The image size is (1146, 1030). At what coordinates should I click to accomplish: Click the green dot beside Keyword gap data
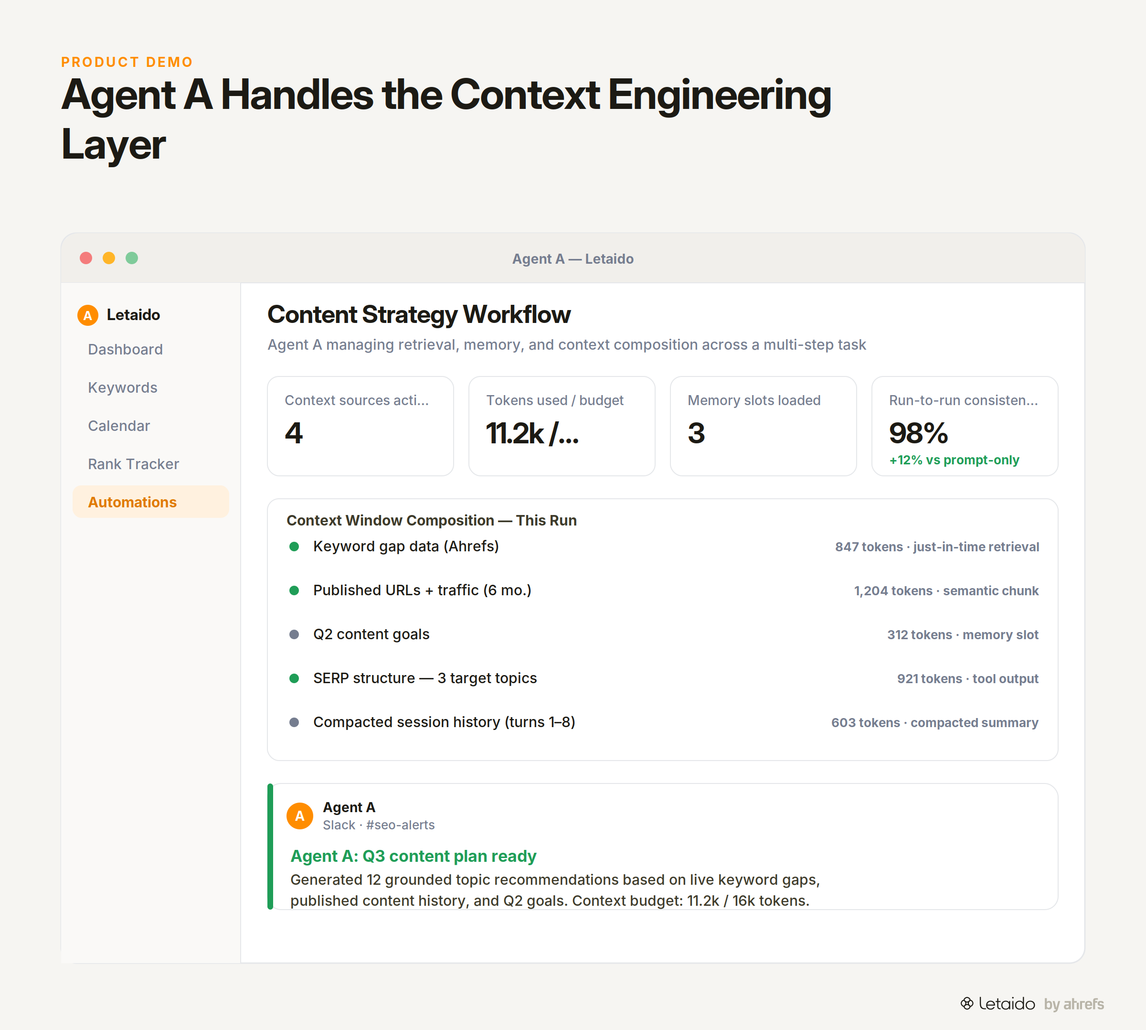click(x=294, y=547)
